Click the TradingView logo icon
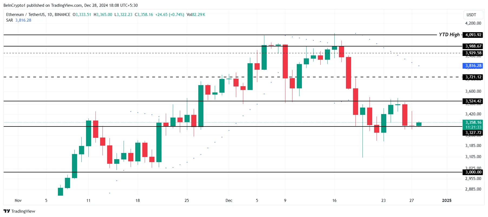The width and height of the screenshot is (488, 217). click(7, 211)
